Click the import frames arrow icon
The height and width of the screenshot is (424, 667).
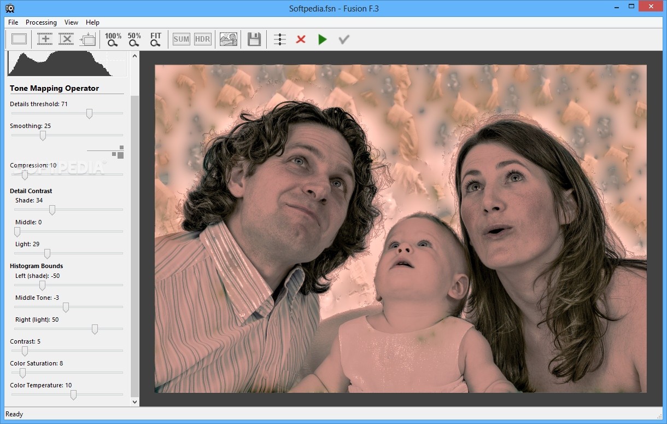click(87, 39)
